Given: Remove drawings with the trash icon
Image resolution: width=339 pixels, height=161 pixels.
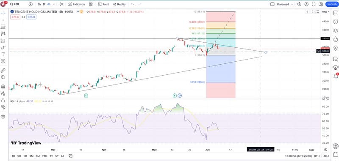Looking at the screenshot, I should pos(3,117).
